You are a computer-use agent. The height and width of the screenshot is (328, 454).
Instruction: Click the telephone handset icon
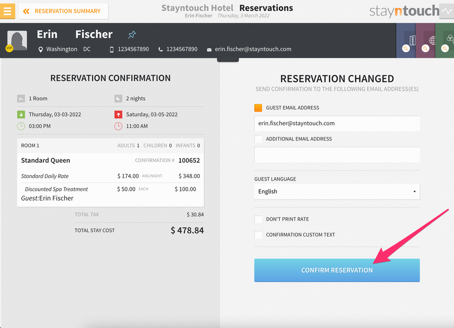tap(160, 49)
